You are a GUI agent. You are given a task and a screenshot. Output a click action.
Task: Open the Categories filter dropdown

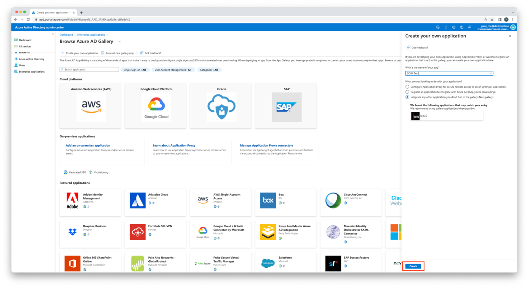coord(209,70)
